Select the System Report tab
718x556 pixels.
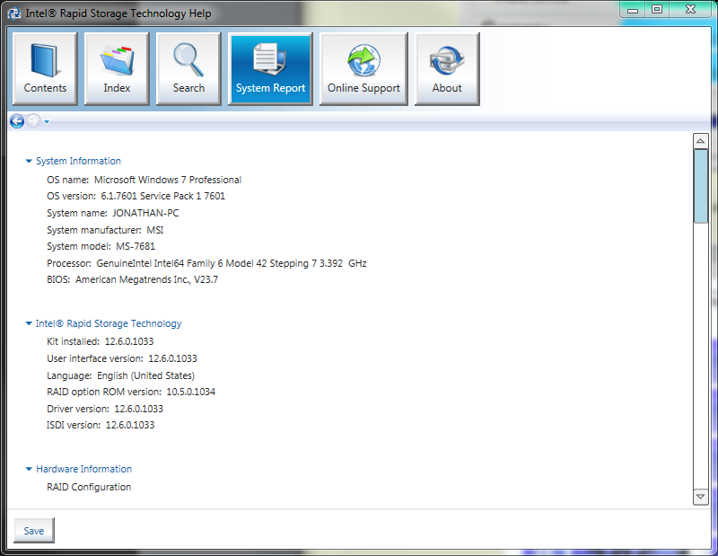[270, 69]
